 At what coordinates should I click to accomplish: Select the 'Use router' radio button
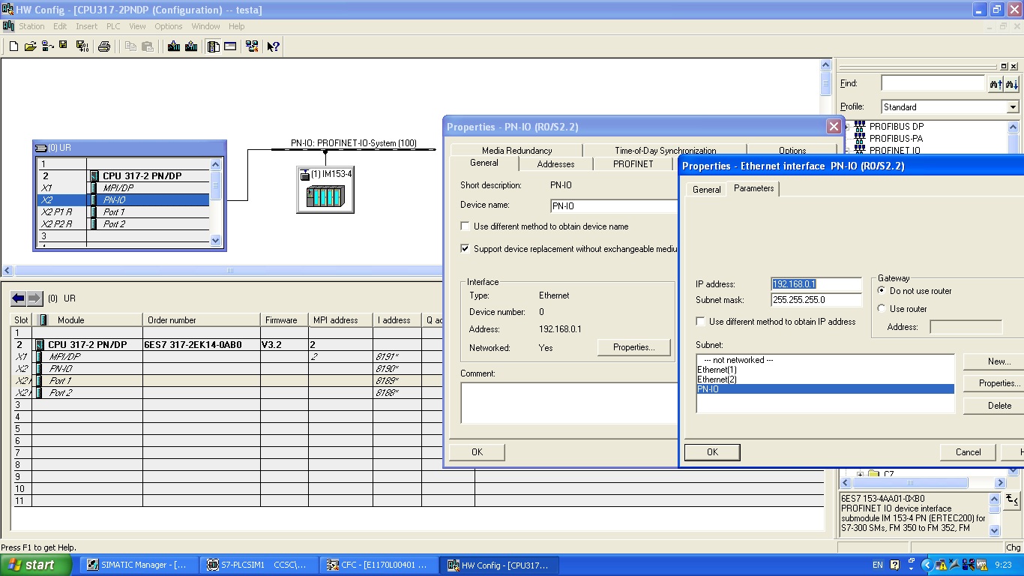(881, 309)
